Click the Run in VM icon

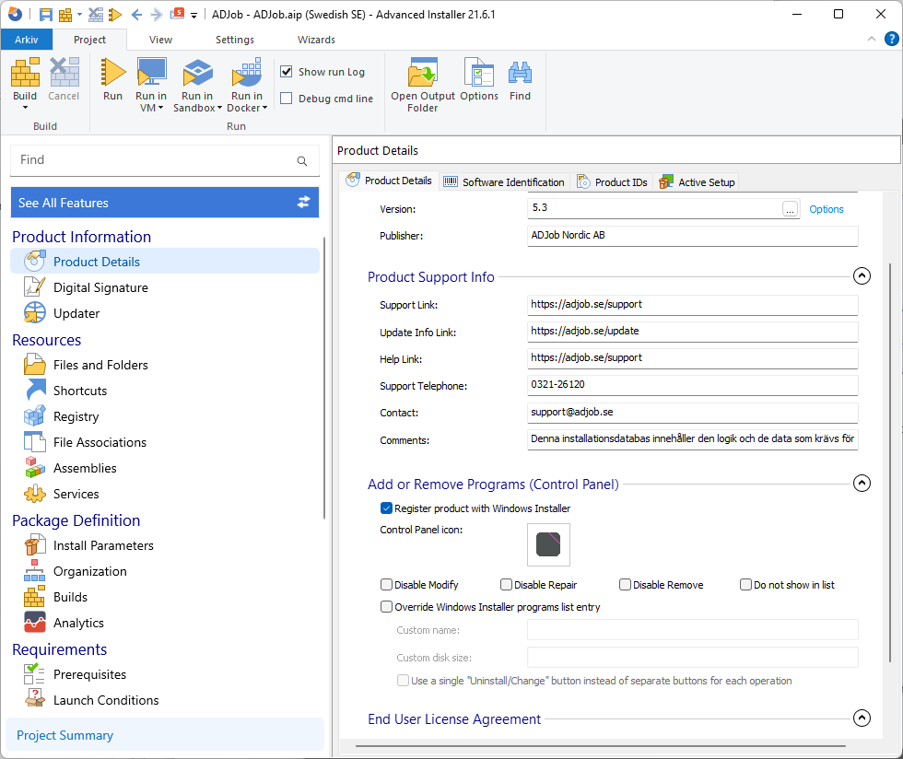coord(151,72)
